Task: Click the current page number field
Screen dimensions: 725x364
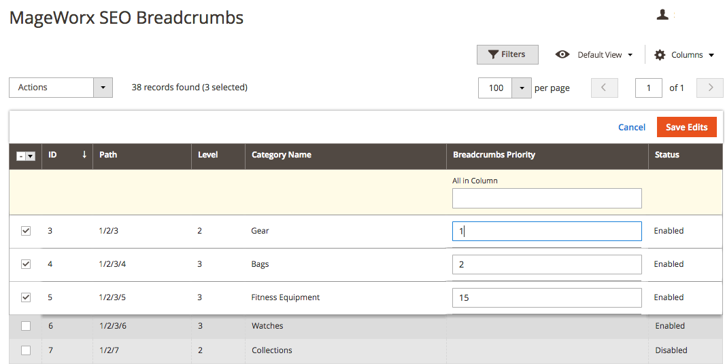Action: pyautogui.click(x=648, y=88)
